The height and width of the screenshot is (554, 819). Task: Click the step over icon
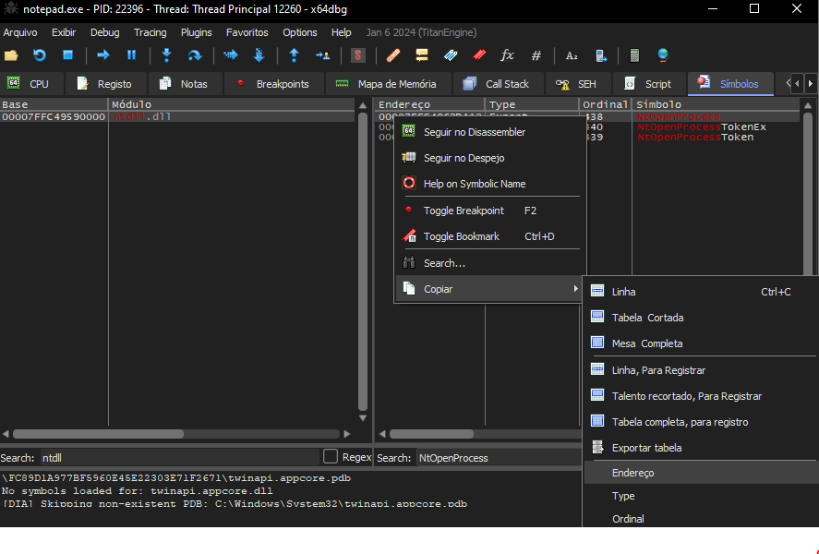point(194,55)
